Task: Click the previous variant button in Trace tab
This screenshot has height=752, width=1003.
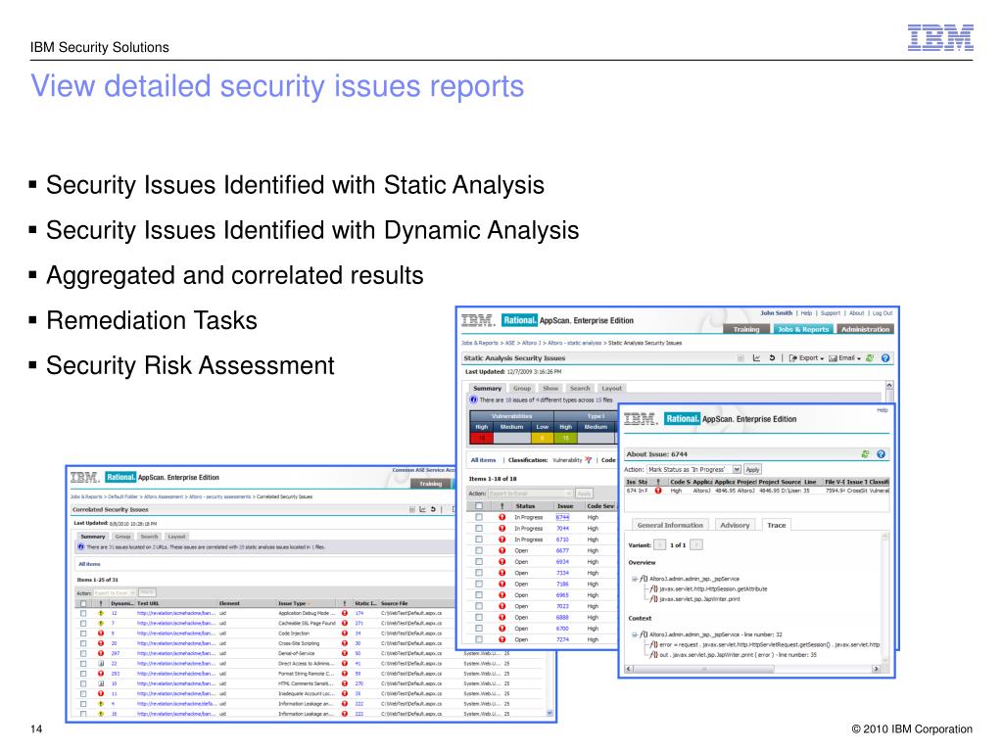Action: [x=659, y=544]
